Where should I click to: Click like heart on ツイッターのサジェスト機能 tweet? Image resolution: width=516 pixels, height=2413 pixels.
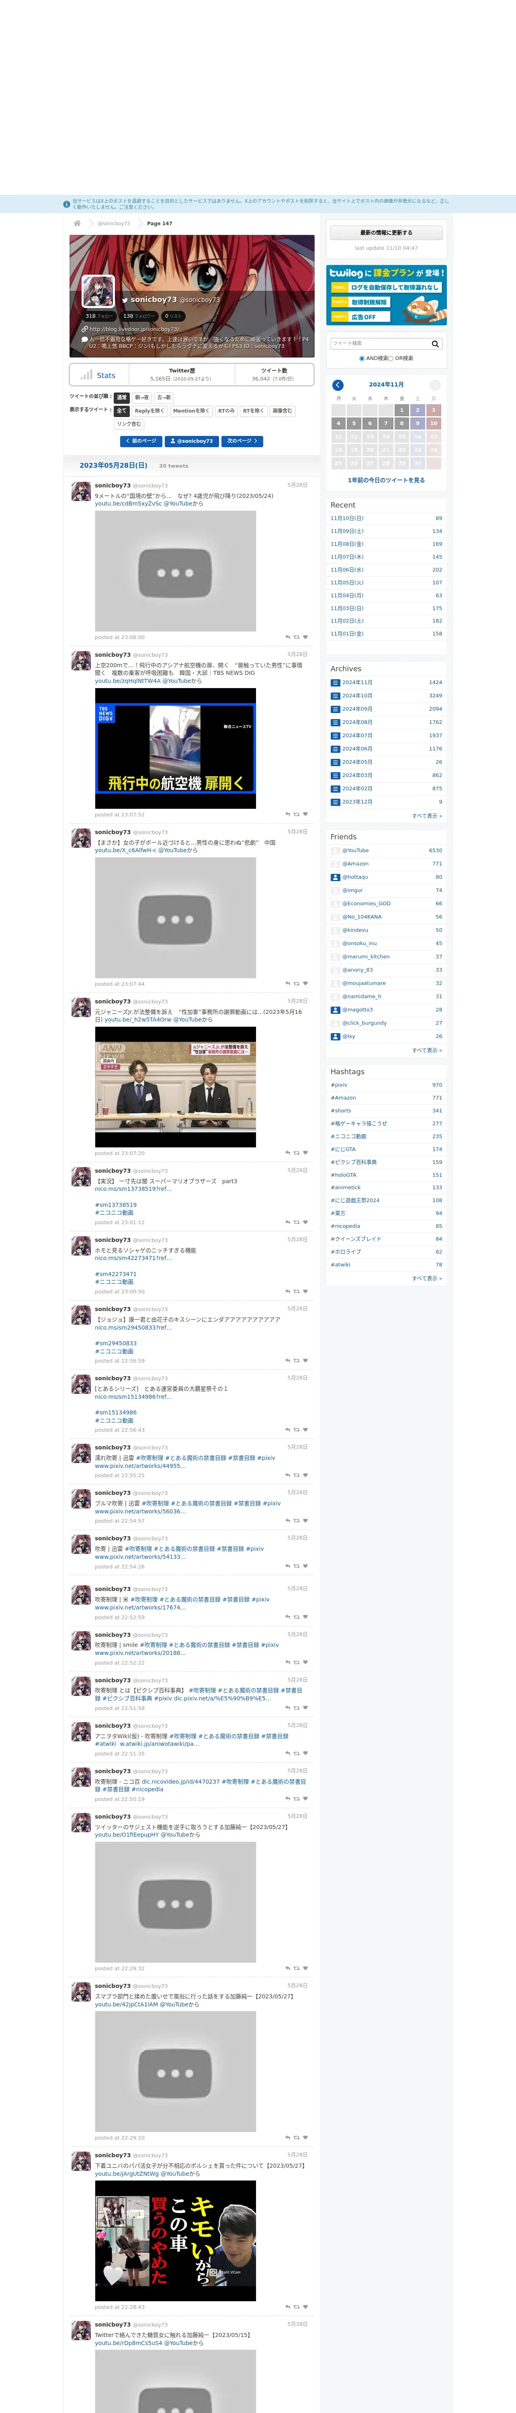[x=305, y=1968]
